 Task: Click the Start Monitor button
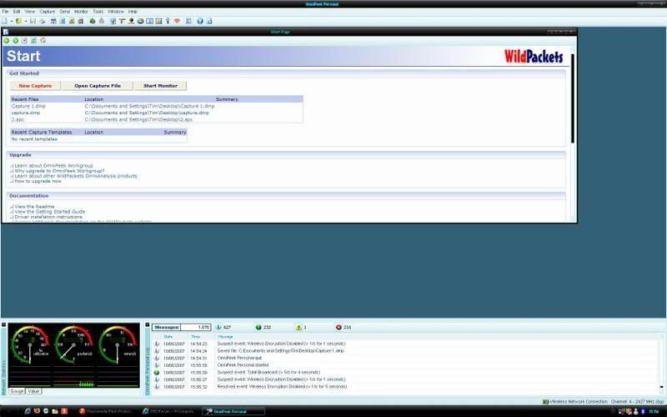(160, 86)
